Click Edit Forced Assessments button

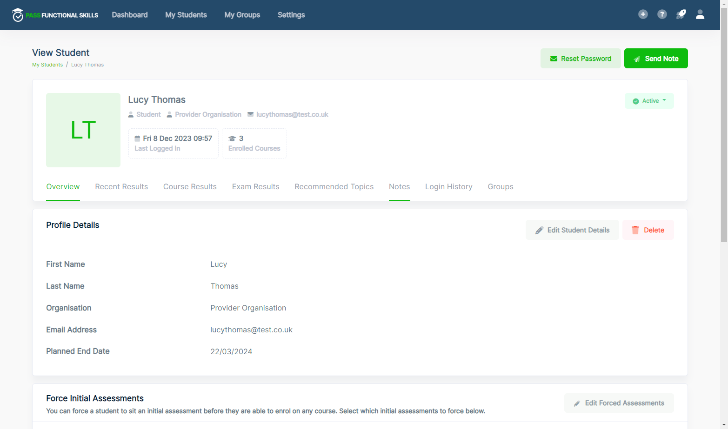pyautogui.click(x=619, y=403)
